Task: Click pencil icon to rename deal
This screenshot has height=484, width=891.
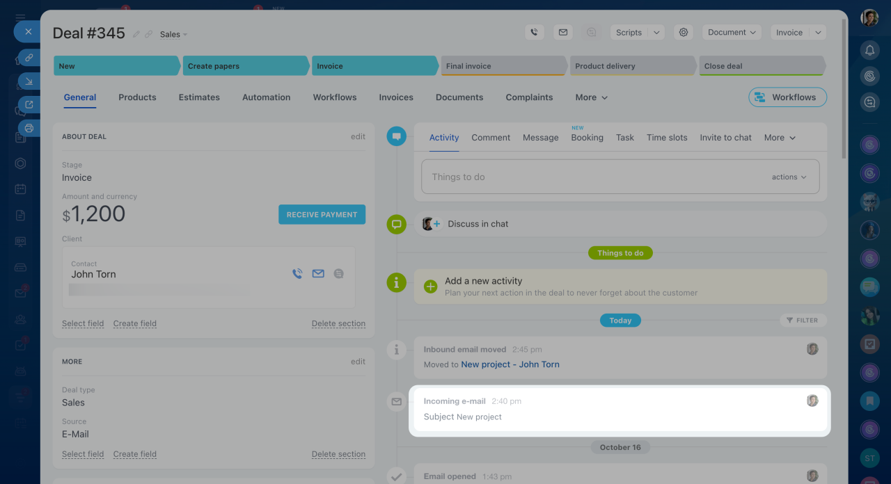Action: point(136,34)
